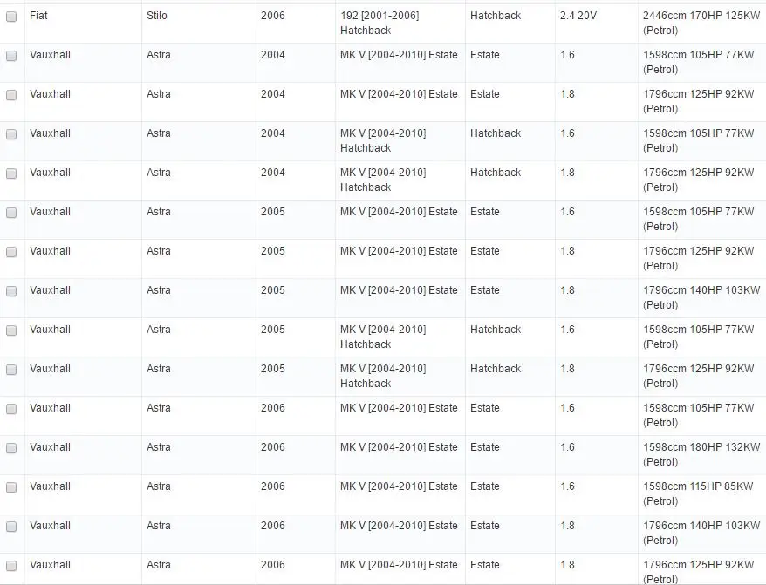Screen dimensions: 766x585
Task: Enable checkbox for 2005 Astra Hatchback 1.6 row
Action: pyautogui.click(x=11, y=330)
